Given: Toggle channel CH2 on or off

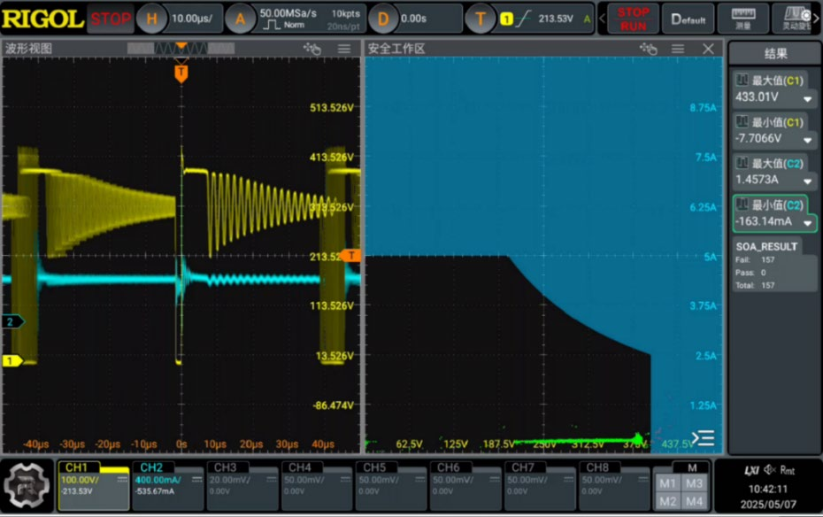Looking at the screenshot, I should point(168,485).
